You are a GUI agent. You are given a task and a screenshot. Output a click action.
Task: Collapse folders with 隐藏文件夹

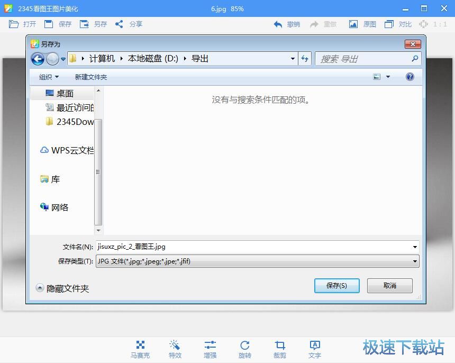point(62,288)
